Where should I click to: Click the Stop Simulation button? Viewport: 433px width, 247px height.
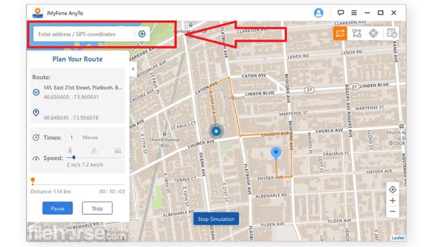click(x=216, y=219)
